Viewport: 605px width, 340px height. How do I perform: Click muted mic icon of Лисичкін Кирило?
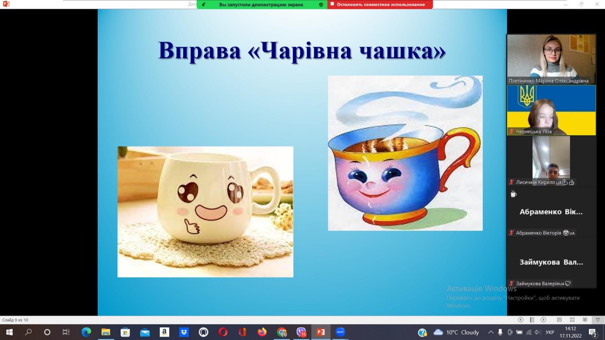pos(512,182)
